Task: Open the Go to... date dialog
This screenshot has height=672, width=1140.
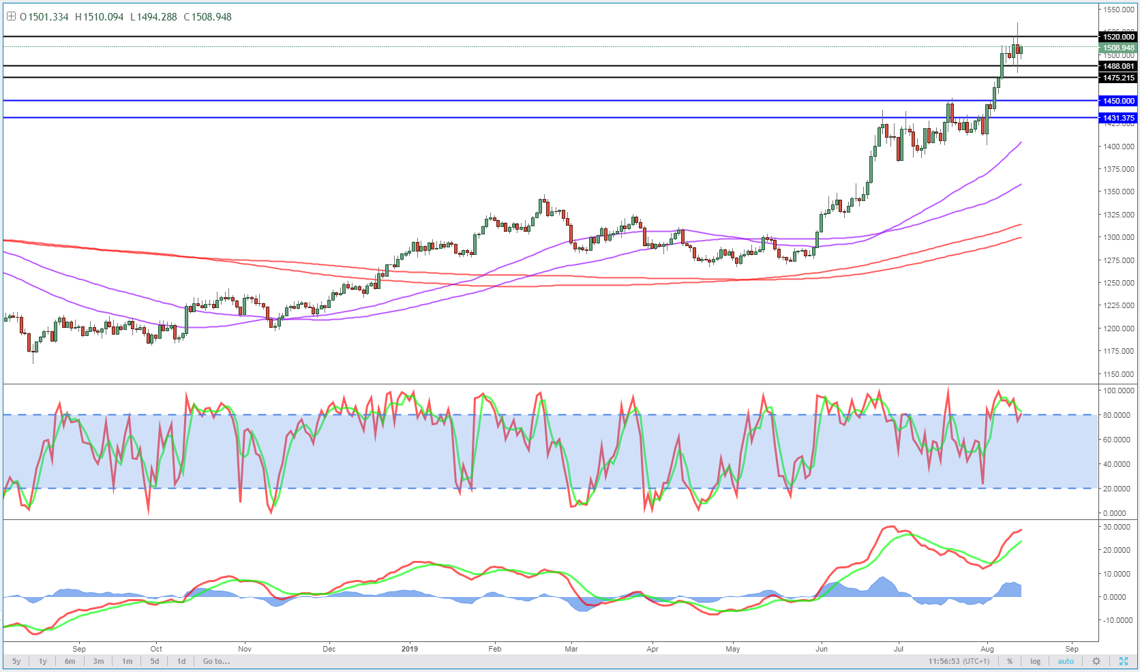Action: coord(216,661)
